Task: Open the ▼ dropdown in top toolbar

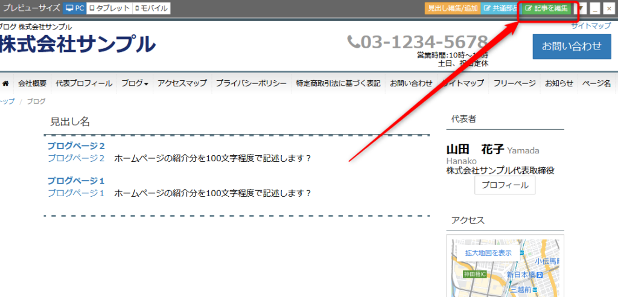Action: click(x=582, y=8)
